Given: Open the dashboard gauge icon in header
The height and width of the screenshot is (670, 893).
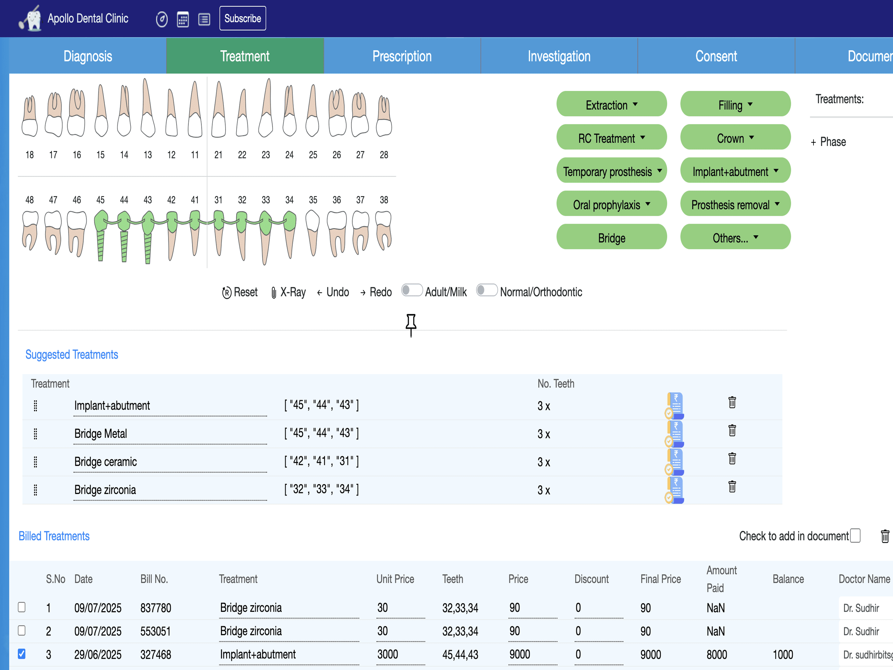Looking at the screenshot, I should (162, 19).
